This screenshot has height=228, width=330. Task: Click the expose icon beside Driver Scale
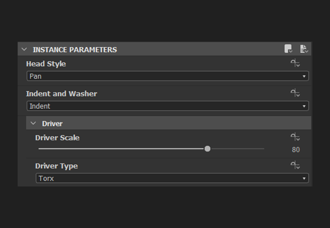pyautogui.click(x=295, y=137)
